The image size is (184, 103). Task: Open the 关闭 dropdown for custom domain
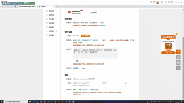tap(105, 83)
